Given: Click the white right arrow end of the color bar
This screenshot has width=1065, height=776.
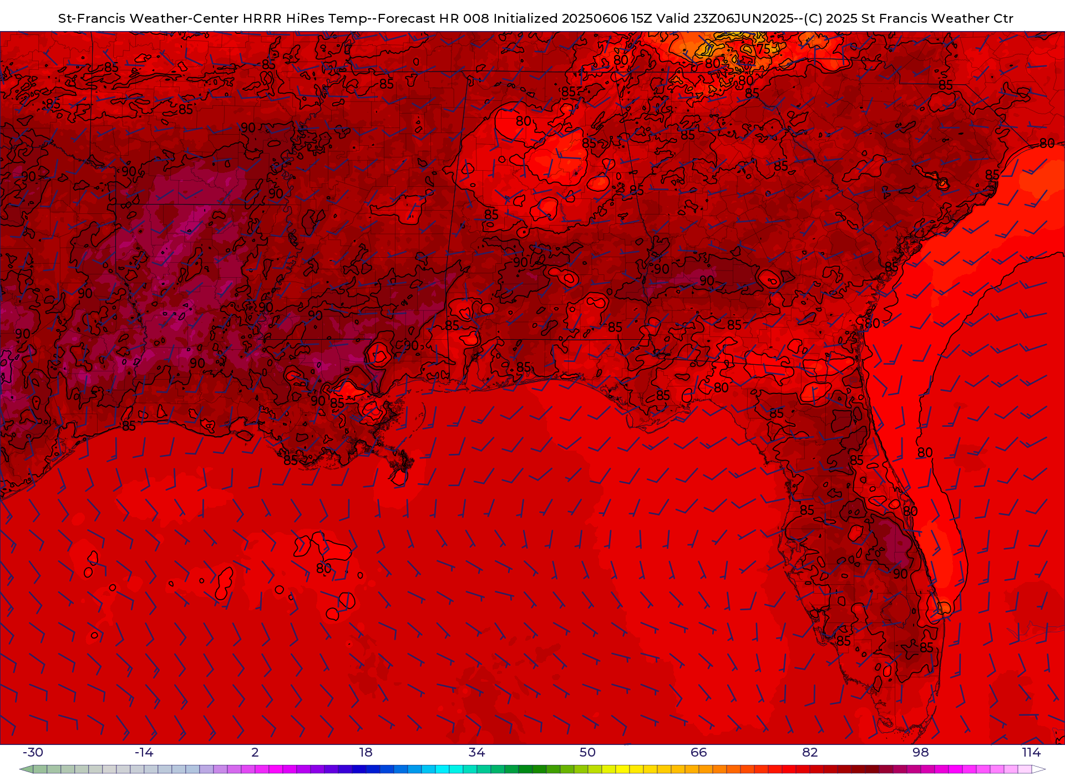Looking at the screenshot, I should coord(1038,769).
